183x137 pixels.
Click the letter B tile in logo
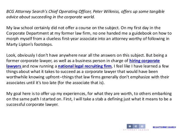[x=130, y=126]
